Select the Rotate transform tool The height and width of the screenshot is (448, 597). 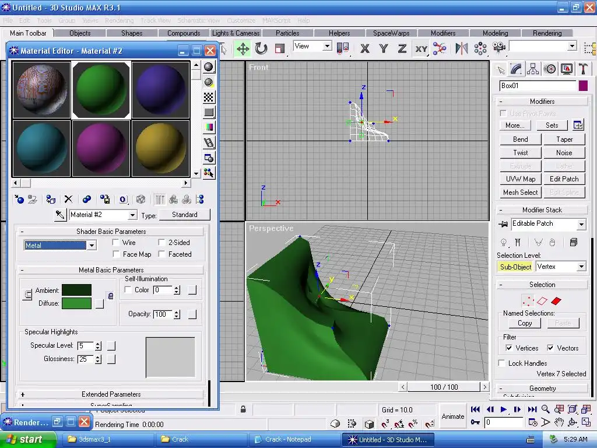pos(261,49)
